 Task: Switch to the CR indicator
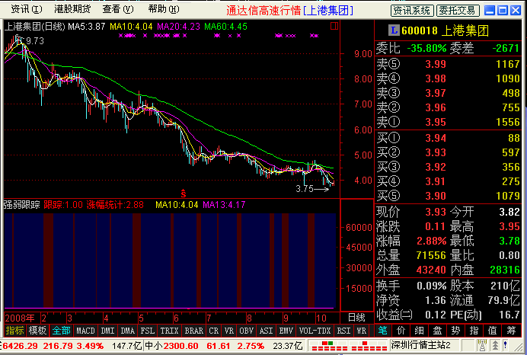pyautogui.click(x=214, y=331)
